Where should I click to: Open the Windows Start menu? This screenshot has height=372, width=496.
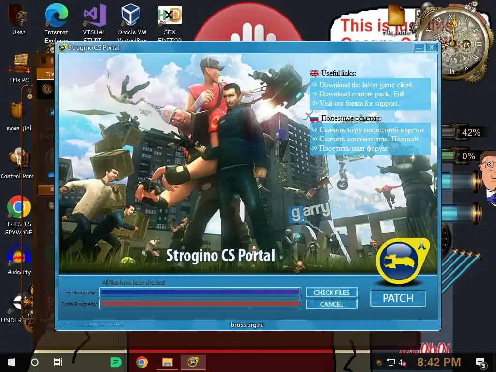point(12,362)
